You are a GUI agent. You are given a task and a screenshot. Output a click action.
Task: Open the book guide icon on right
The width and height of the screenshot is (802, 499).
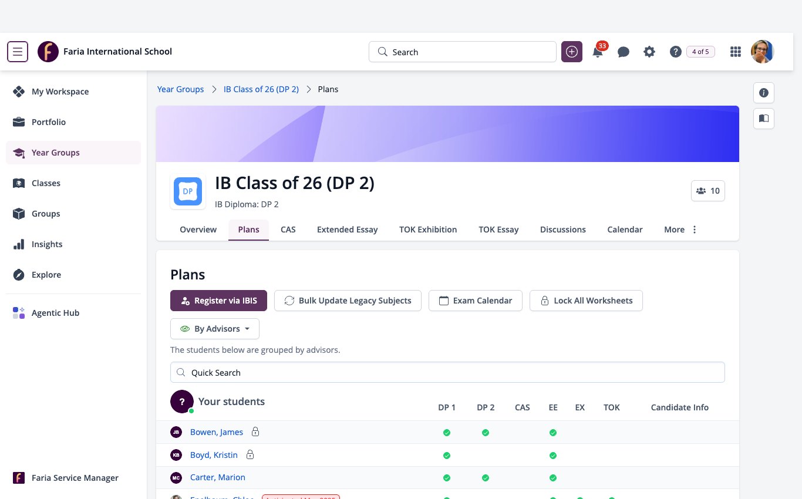764,119
